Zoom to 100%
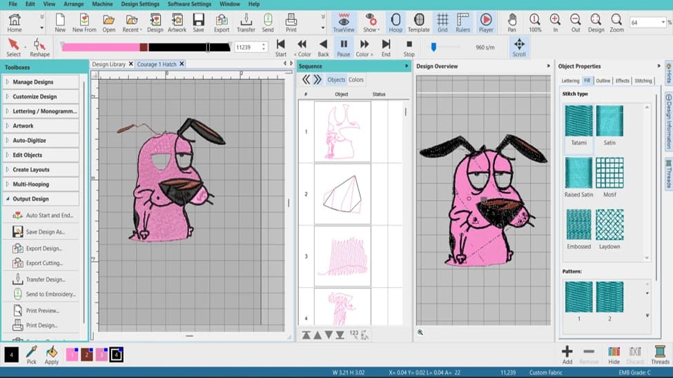 coord(535,23)
